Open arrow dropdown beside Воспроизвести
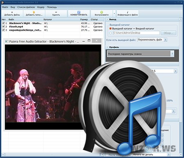The image size is (184, 158). (x=114, y=14)
